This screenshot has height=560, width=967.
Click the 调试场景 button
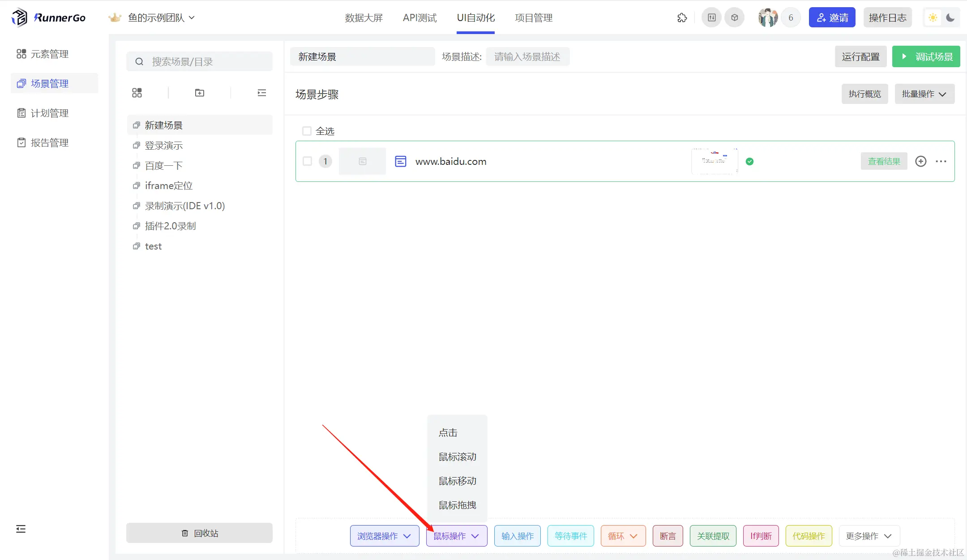[926, 57]
